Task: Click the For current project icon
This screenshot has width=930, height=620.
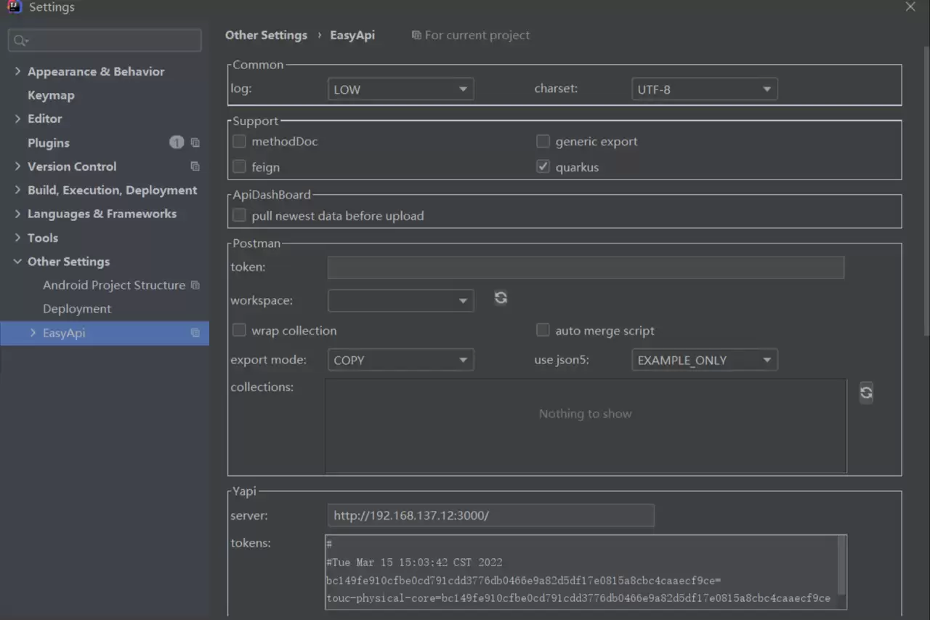Action: (x=416, y=35)
